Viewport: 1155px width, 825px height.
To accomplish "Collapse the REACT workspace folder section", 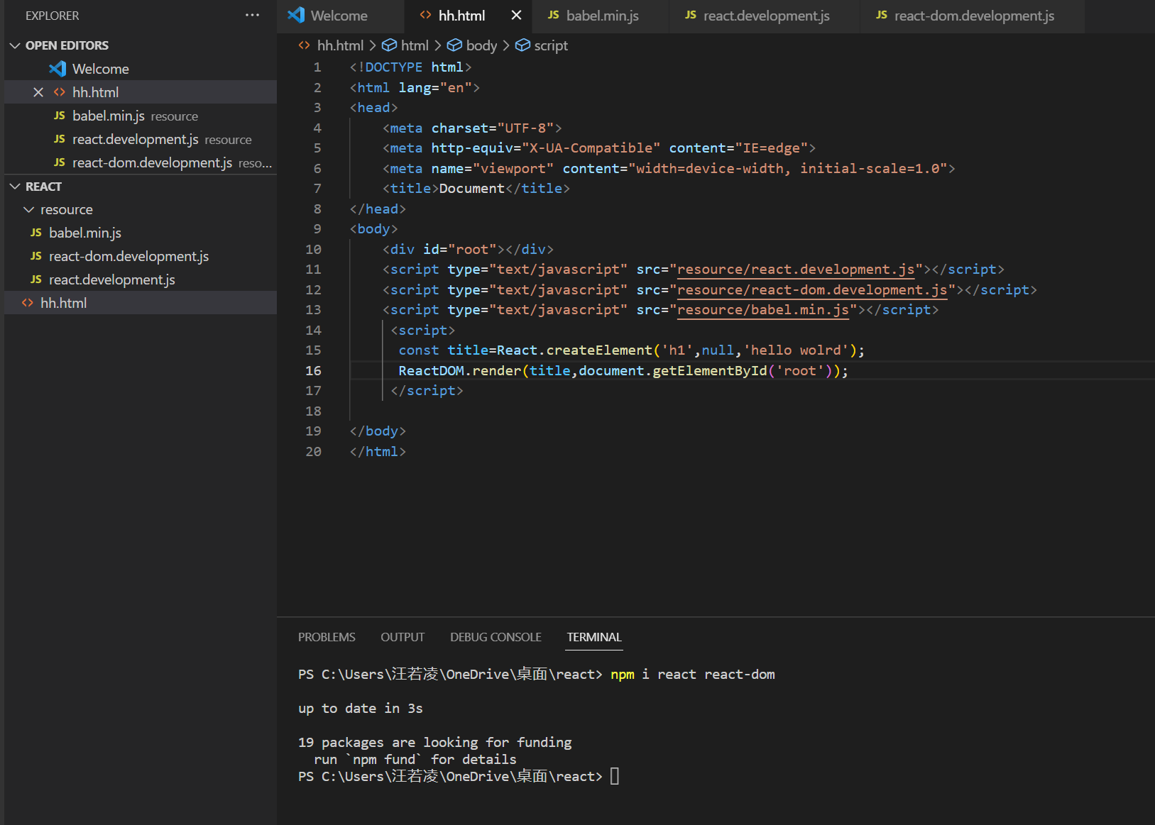I will pos(15,187).
